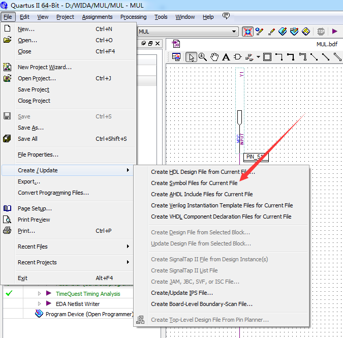
Task: Click the chip icon with red cross
Action: pyautogui.click(x=247, y=32)
